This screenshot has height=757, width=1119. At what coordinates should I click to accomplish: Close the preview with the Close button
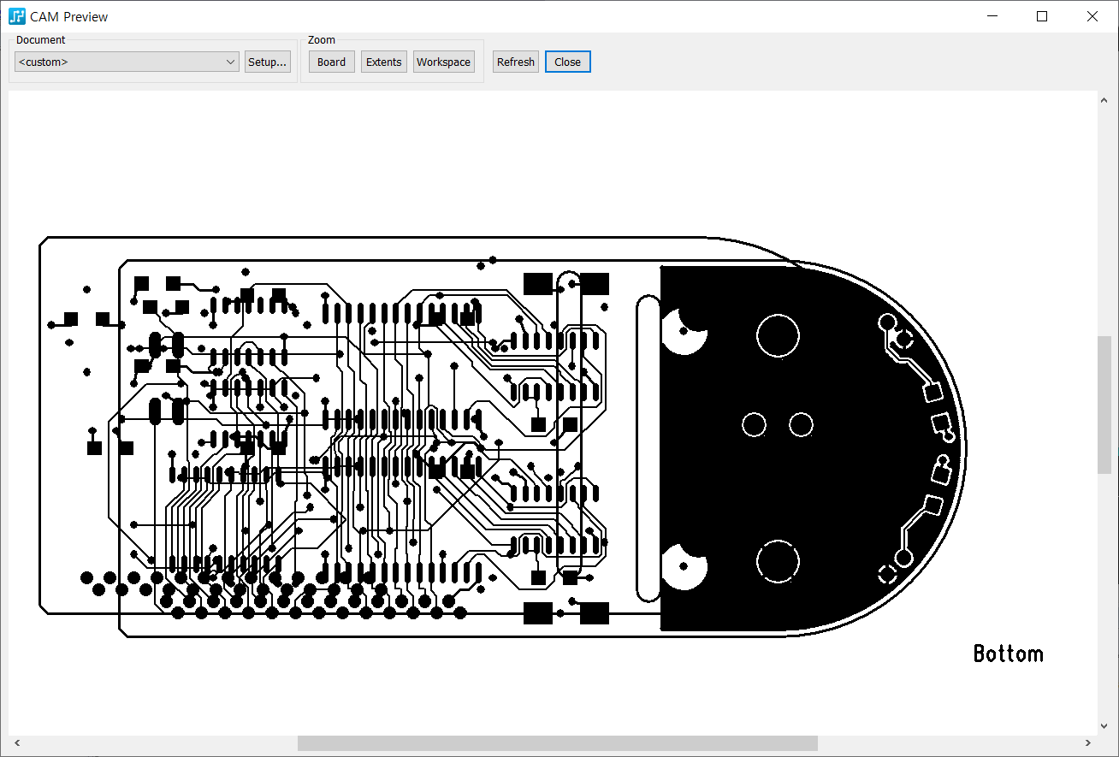click(x=568, y=62)
